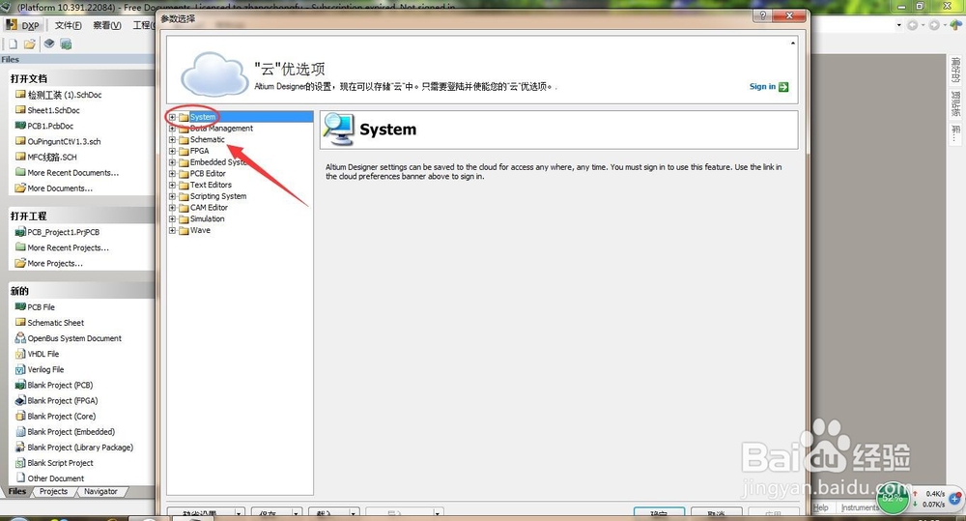The image size is (966, 521).
Task: Expand the Data Management tree node
Action: point(173,129)
